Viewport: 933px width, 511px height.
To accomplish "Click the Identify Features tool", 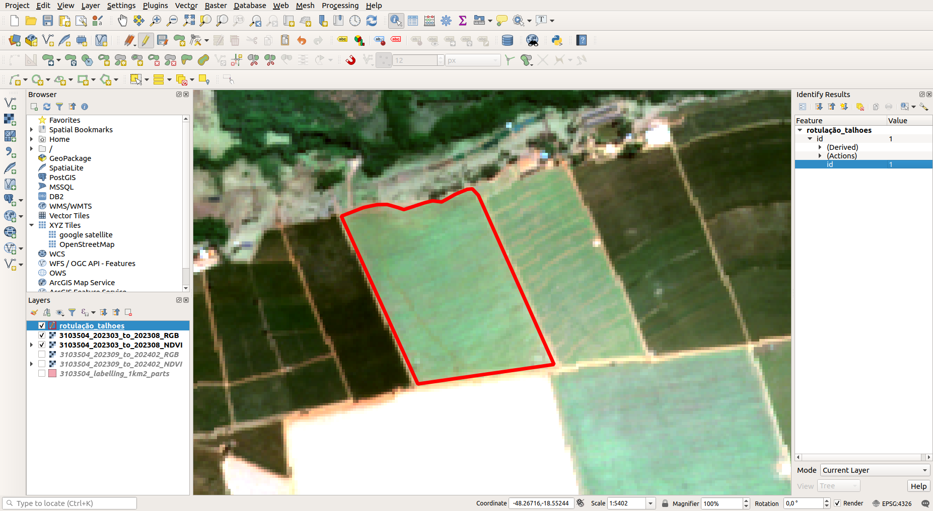I will click(x=396, y=21).
